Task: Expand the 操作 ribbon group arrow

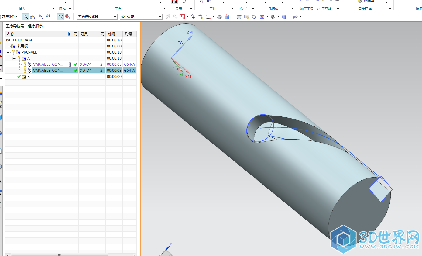Action: click(x=70, y=9)
